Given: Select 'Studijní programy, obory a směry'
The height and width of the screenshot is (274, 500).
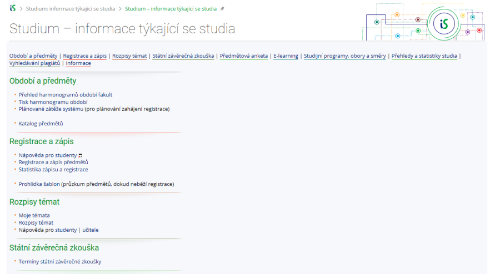Looking at the screenshot, I should click(344, 56).
